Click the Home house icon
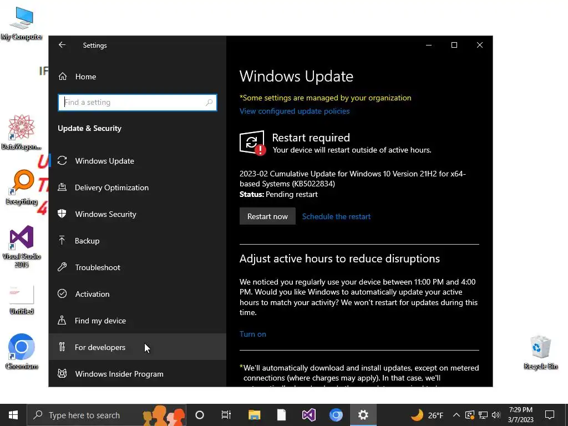This screenshot has width=568, height=426. [63, 77]
